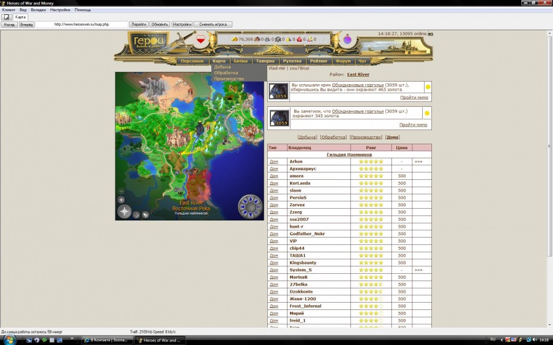Click the down arrow on map direction wheel
Screen dimensions: 553x345
[251, 215]
